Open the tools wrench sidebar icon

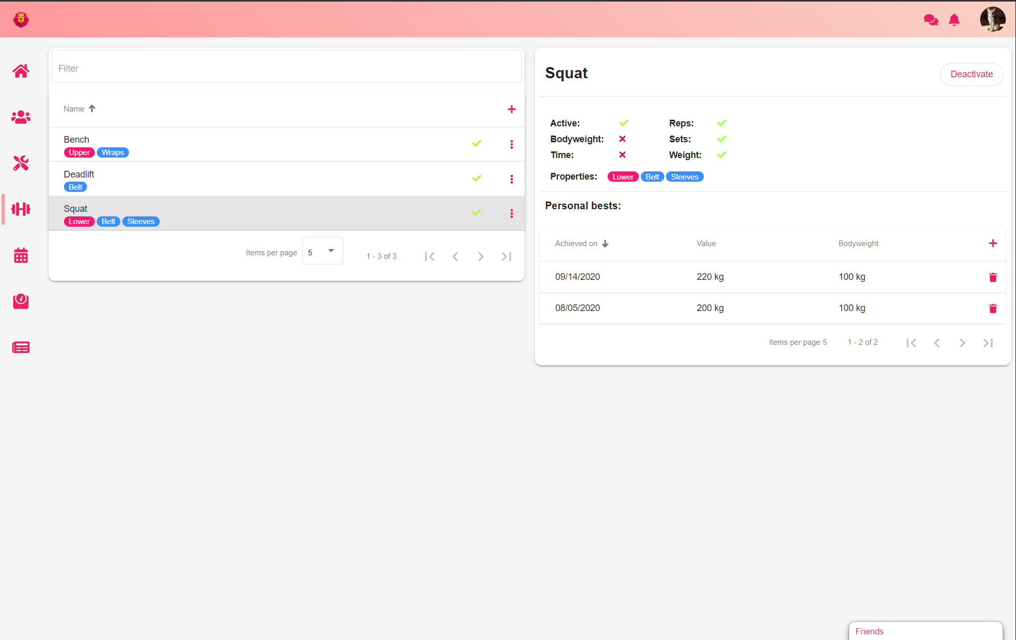point(21,163)
